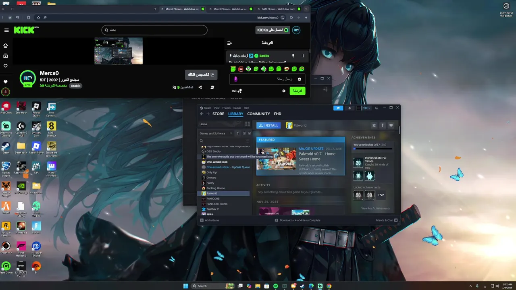Click the purple microphone icon in chat input
Screen dimensions: 516x290
point(236,79)
